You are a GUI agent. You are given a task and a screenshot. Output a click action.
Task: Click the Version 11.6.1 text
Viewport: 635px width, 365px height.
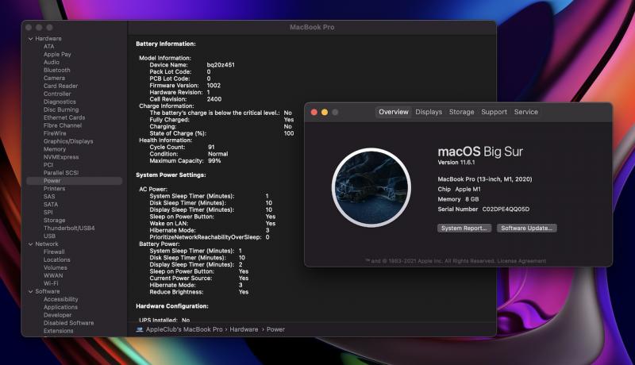point(456,163)
